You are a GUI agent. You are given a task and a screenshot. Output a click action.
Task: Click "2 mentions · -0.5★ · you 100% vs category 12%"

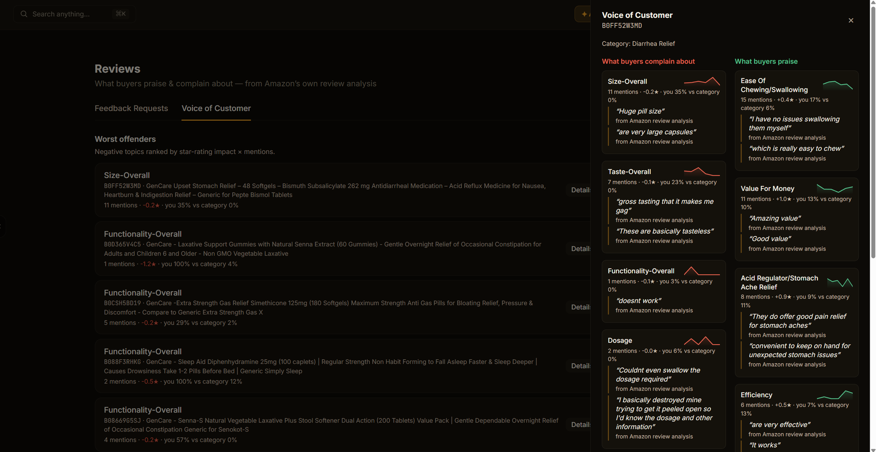coord(173,382)
